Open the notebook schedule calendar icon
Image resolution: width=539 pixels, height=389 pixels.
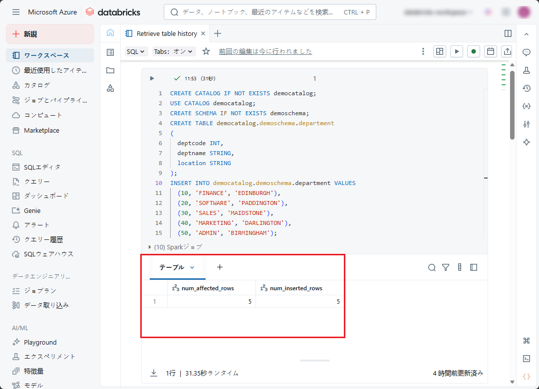[x=491, y=51]
